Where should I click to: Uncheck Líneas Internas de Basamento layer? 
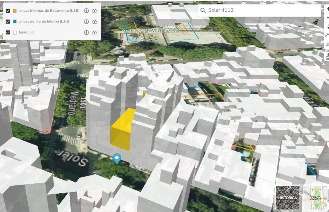coord(8,11)
